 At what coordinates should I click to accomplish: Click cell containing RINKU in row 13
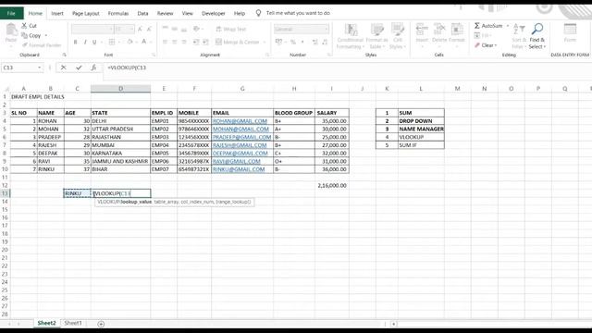coord(78,193)
